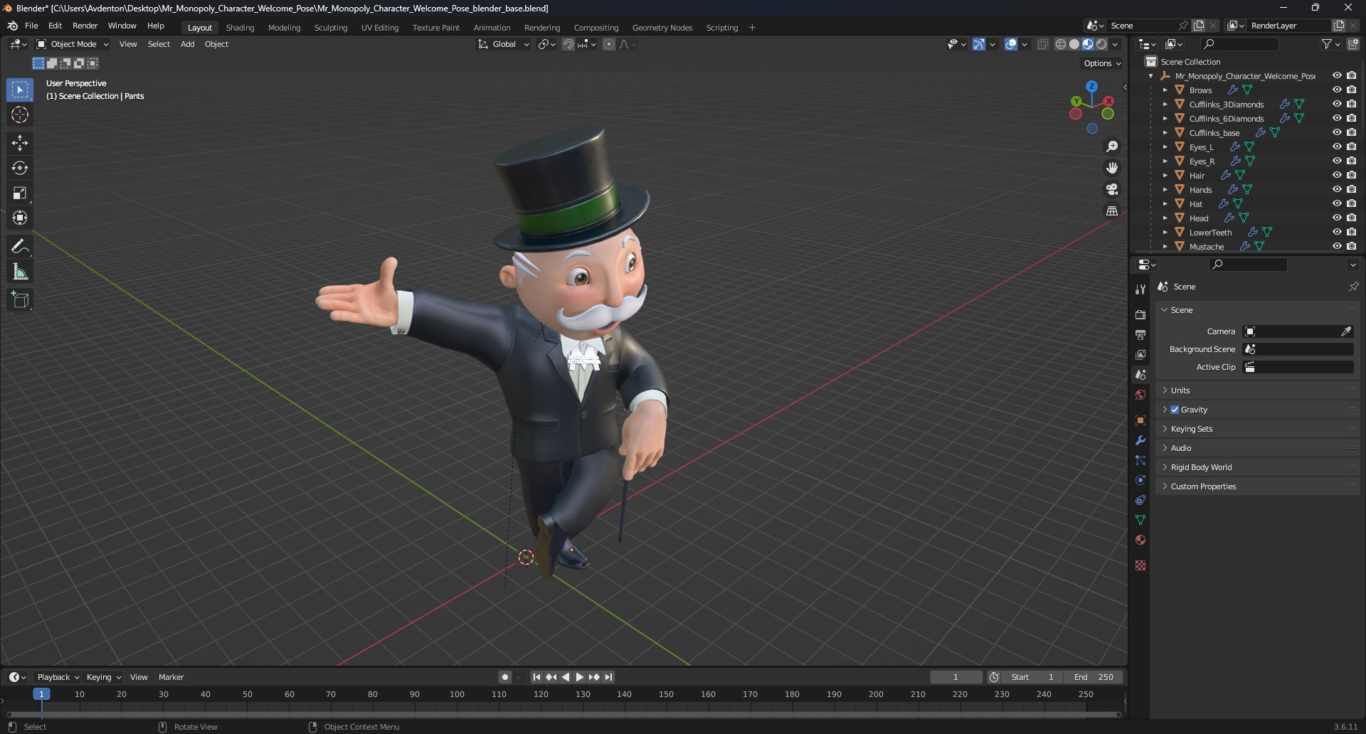Click the timeline playhead at frame 1
The image size is (1366, 734).
(x=41, y=694)
